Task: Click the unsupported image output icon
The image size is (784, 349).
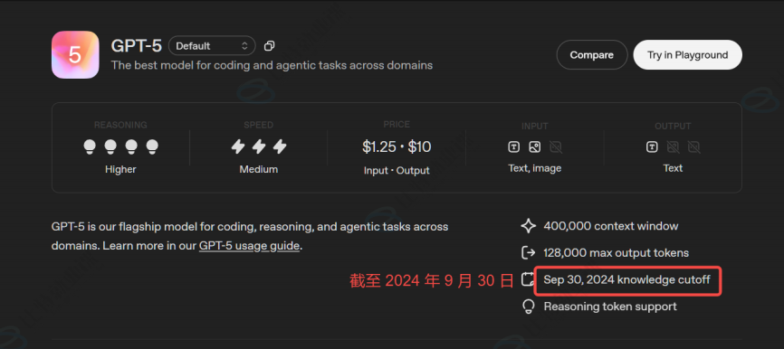Action: click(x=673, y=146)
